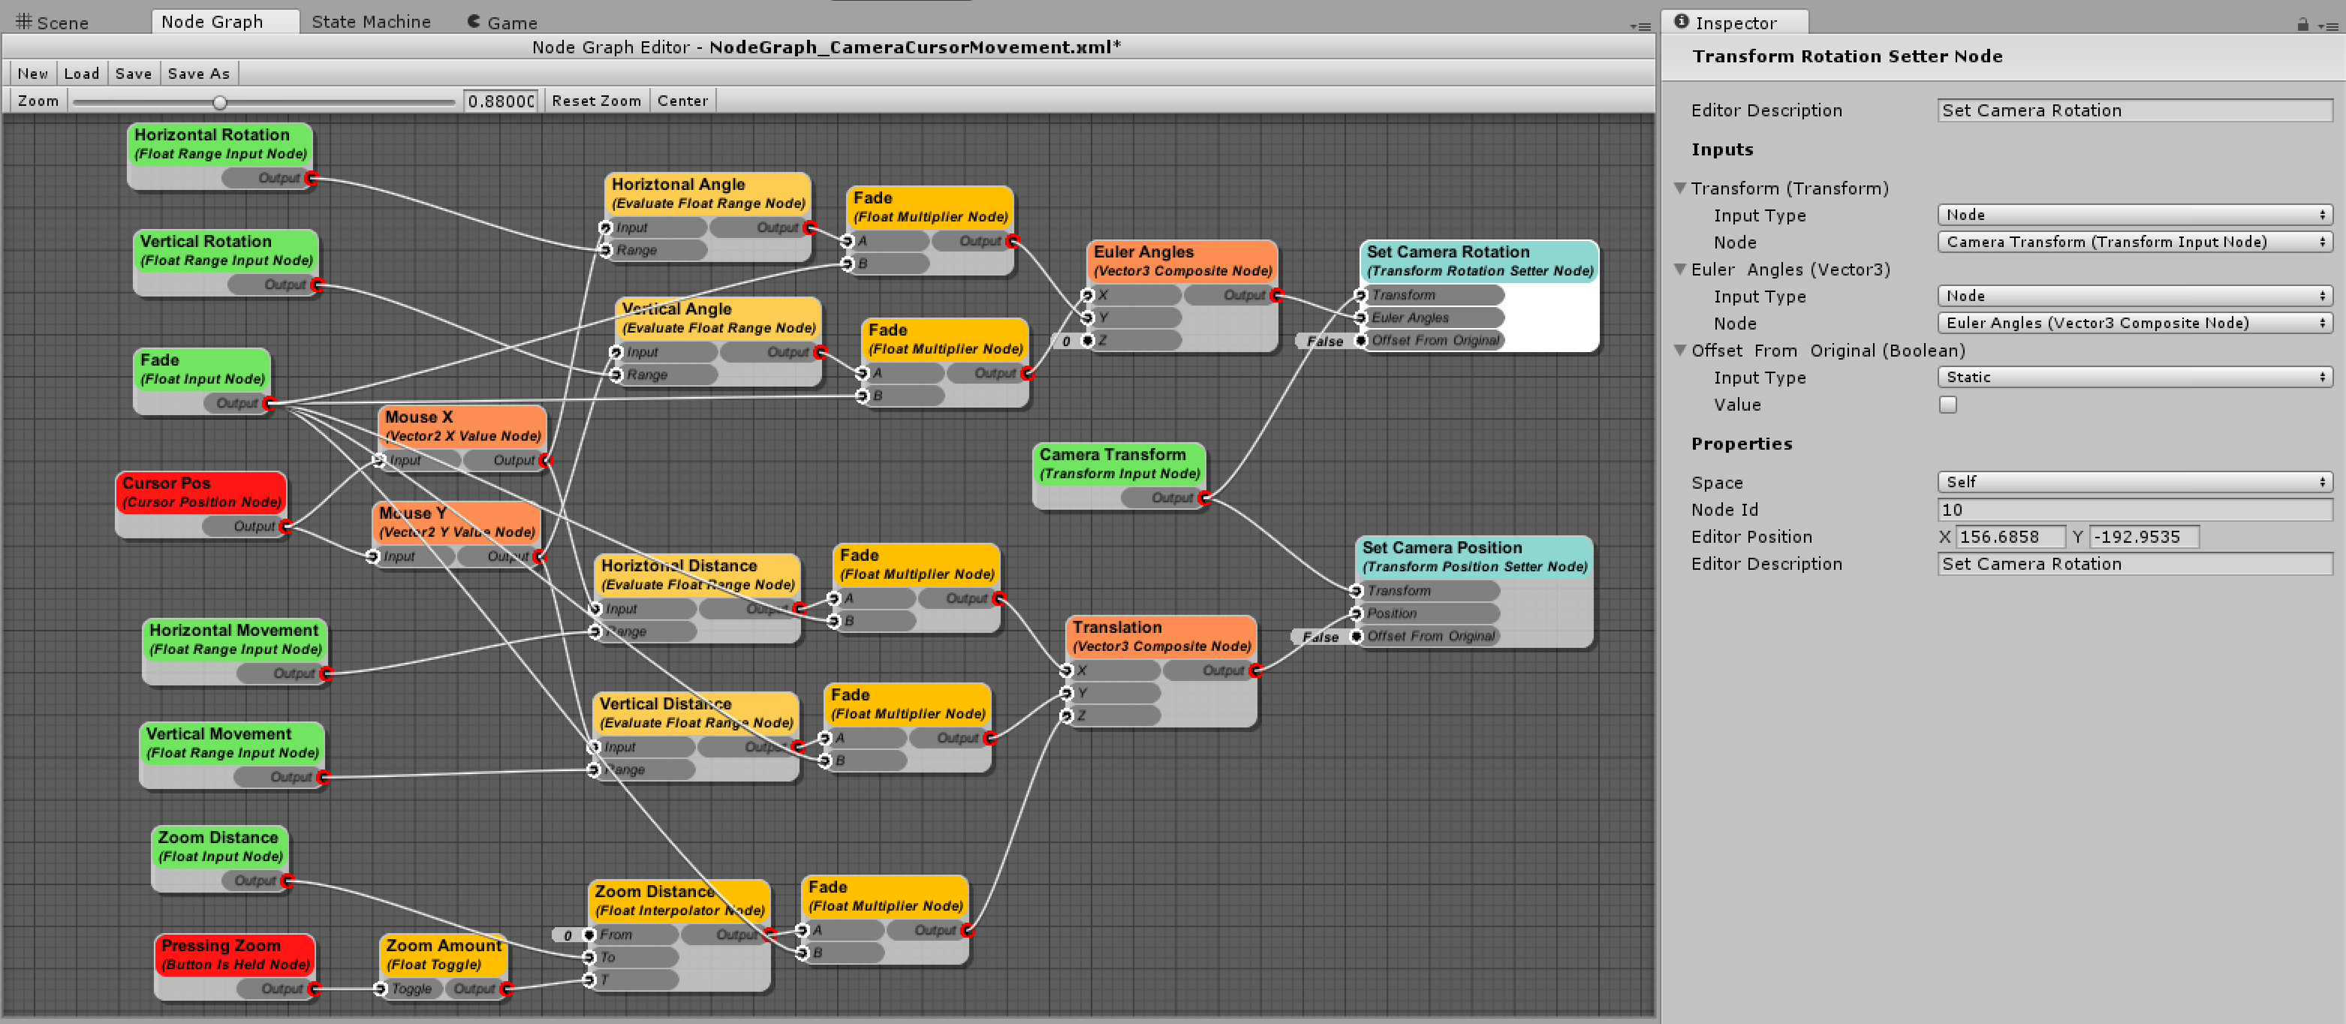The height and width of the screenshot is (1024, 2346).
Task: Click Camera Transform node's red output port
Action: (x=1205, y=498)
